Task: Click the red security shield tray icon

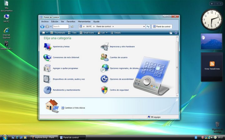Action: 202,138
